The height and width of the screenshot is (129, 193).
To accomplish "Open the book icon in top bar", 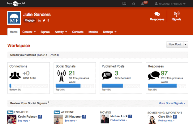I will pyautogui.click(x=124, y=4).
